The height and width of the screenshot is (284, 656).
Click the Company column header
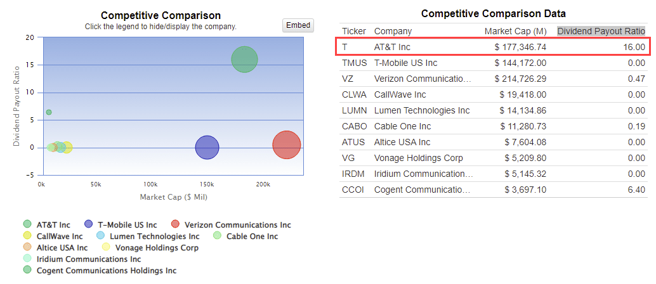tap(393, 31)
